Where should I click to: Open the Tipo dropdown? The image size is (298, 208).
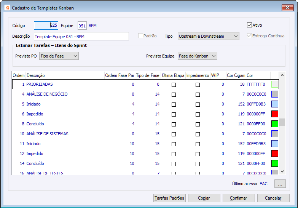point(209,36)
